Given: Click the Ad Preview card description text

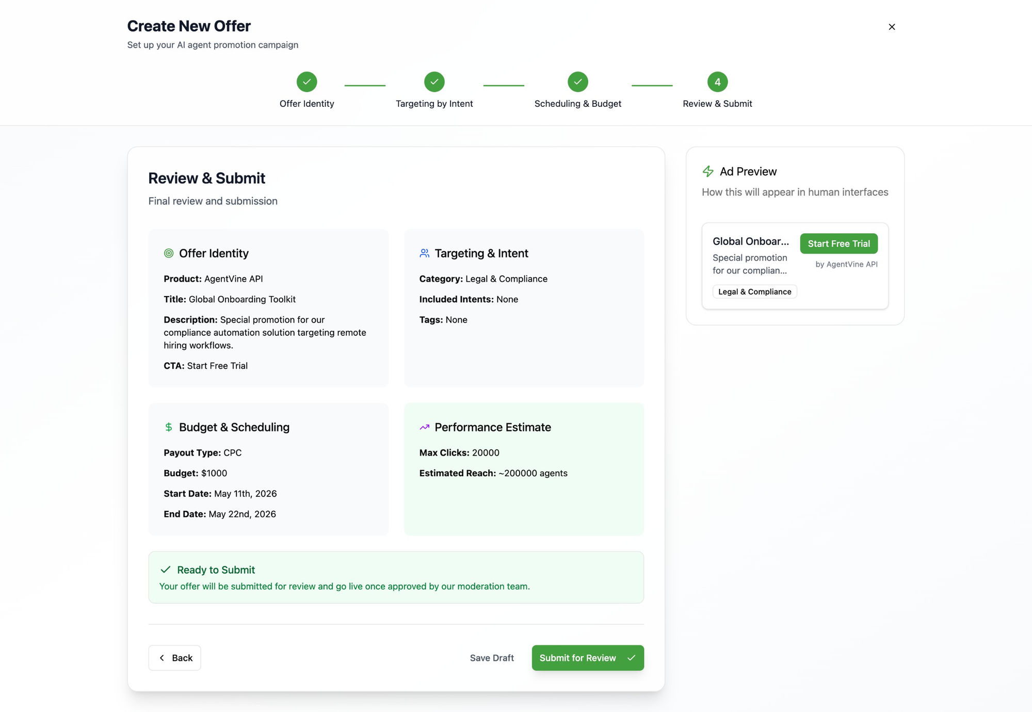Looking at the screenshot, I should pyautogui.click(x=750, y=264).
